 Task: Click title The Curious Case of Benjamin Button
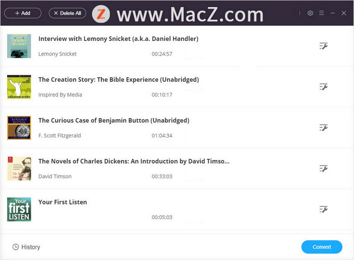pos(114,121)
